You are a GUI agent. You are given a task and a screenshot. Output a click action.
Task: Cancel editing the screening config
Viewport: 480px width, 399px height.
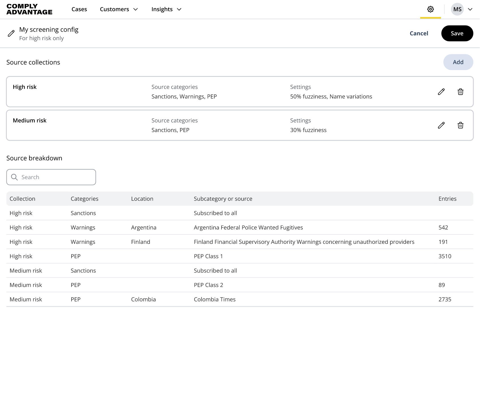tap(419, 33)
